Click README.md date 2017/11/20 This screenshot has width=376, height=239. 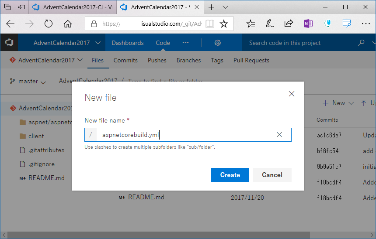[247, 198]
